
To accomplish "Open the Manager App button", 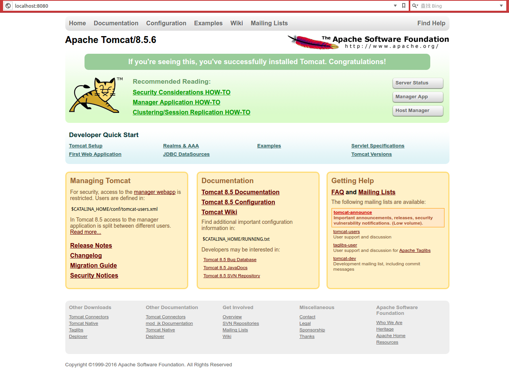I will [x=418, y=97].
